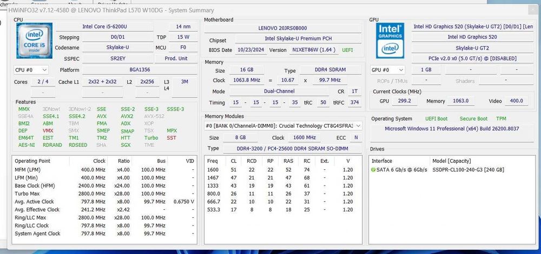This screenshot has width=541, height=254.
Task: Select the Skylake-U codename field
Action: (x=117, y=47)
